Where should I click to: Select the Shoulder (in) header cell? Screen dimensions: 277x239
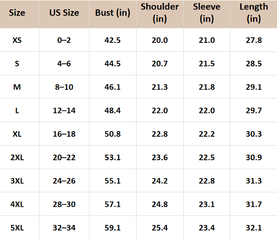160,13
